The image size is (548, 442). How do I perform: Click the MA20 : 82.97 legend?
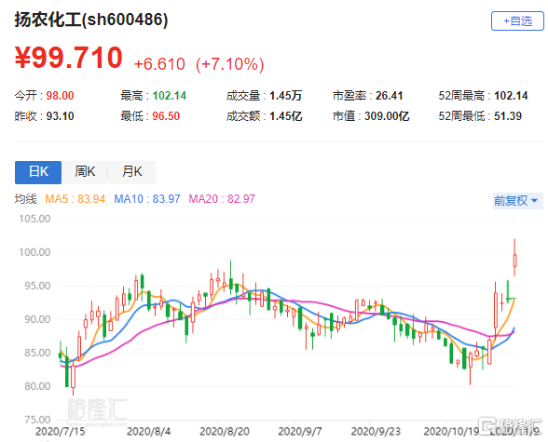pyautogui.click(x=222, y=199)
